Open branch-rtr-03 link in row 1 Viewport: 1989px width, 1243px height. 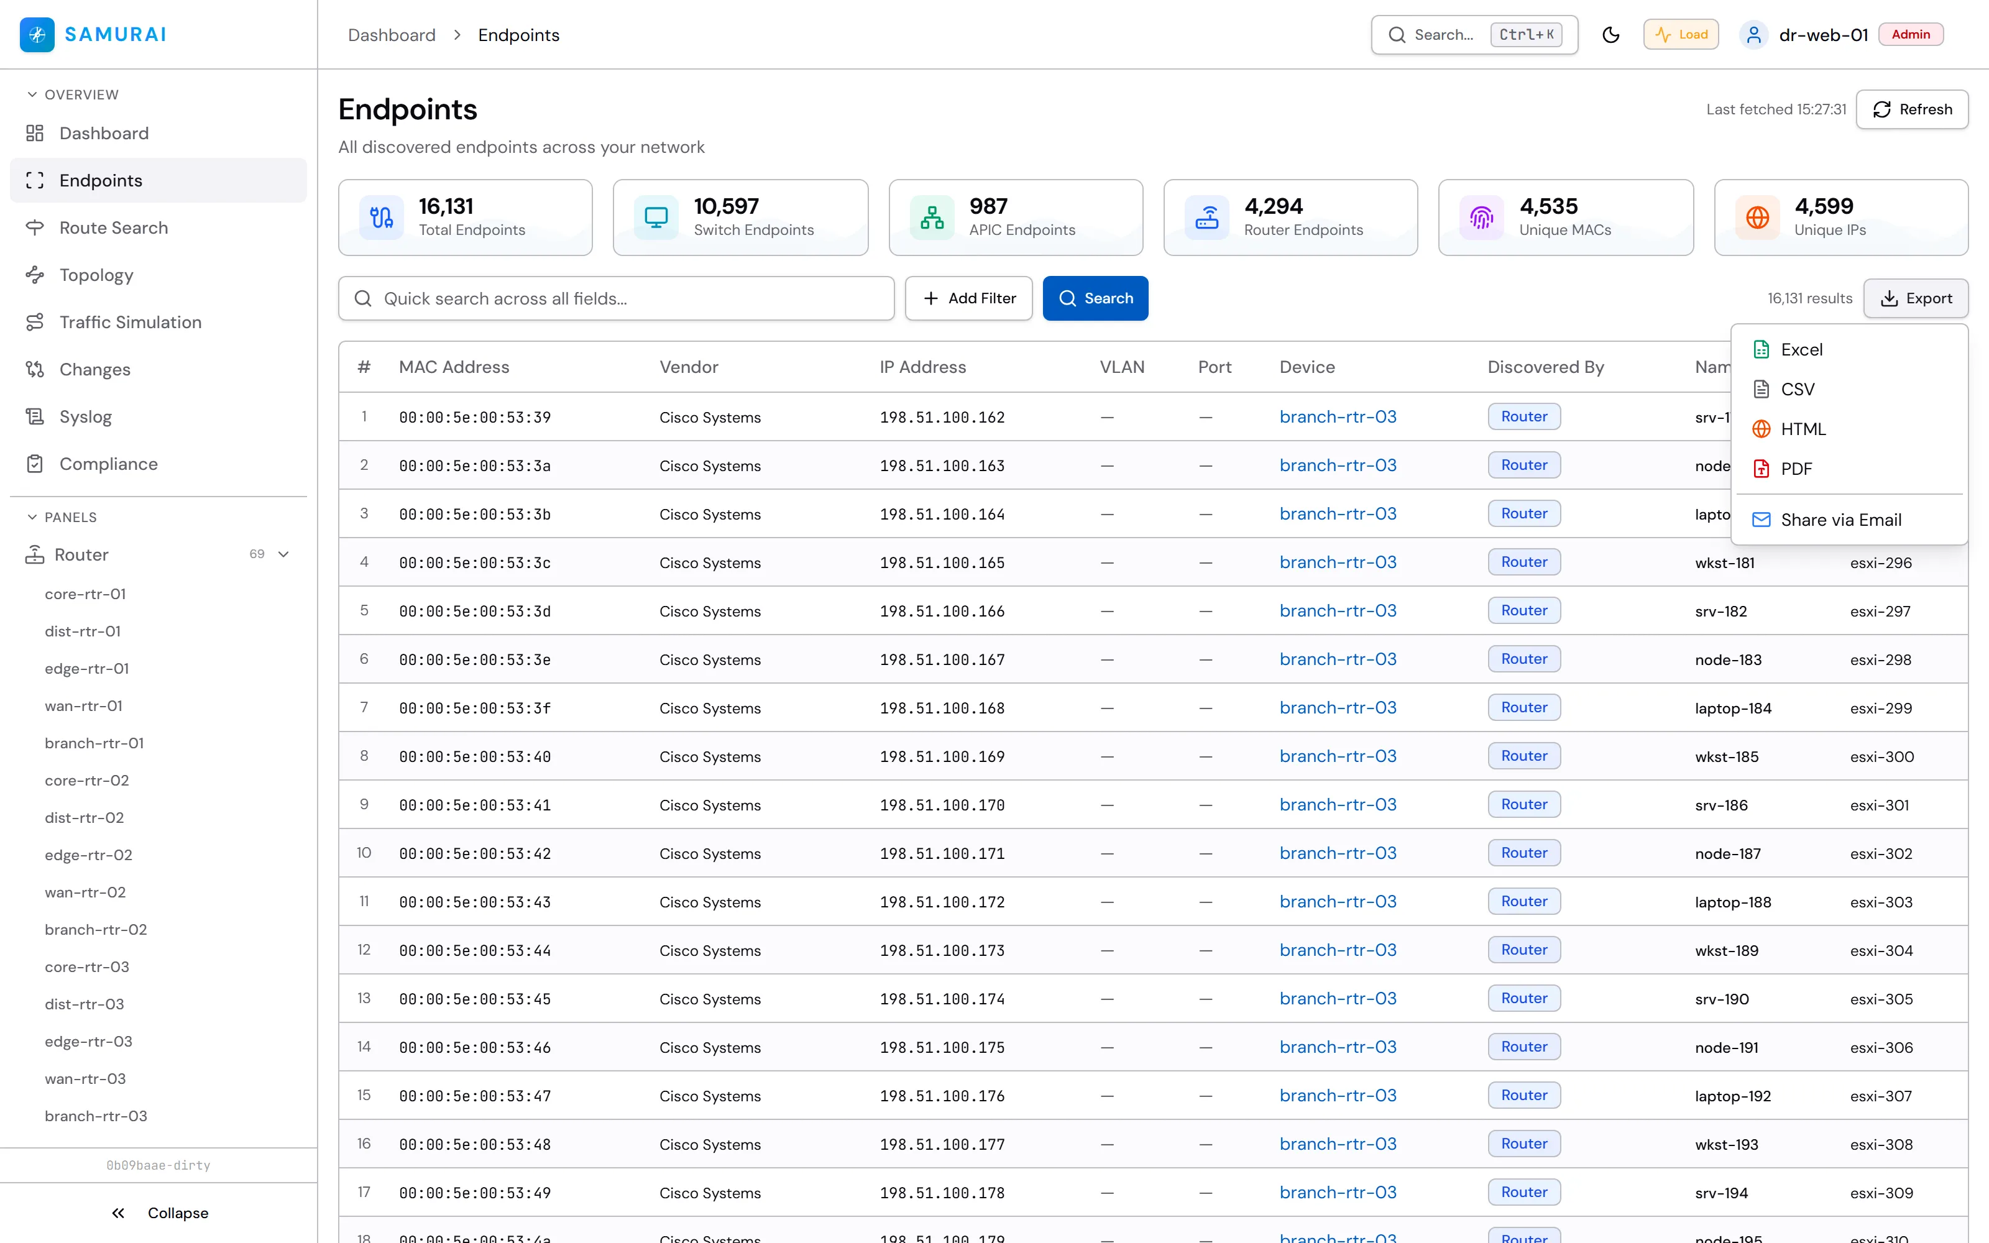click(1338, 417)
